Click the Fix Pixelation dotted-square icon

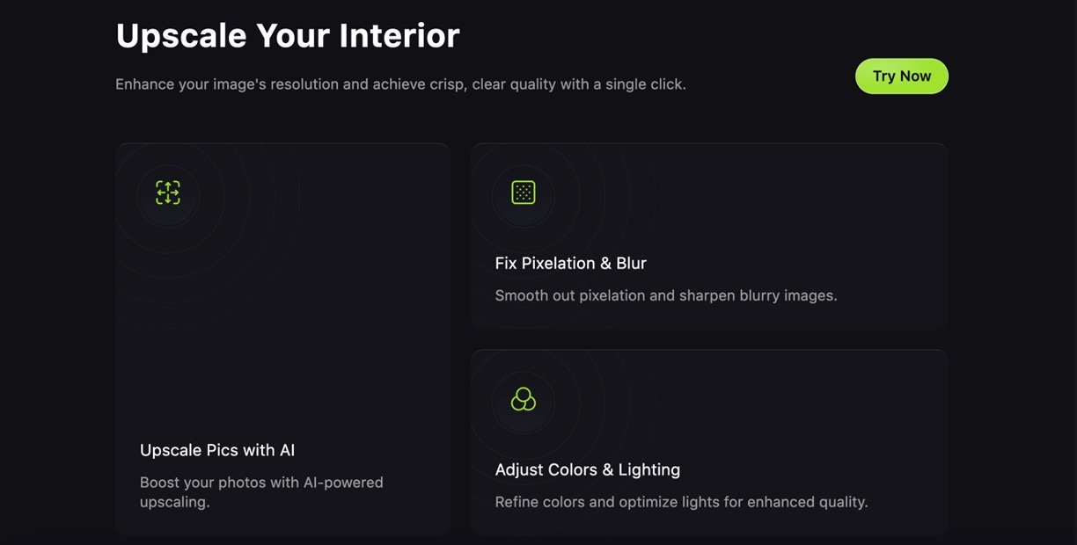(x=524, y=193)
